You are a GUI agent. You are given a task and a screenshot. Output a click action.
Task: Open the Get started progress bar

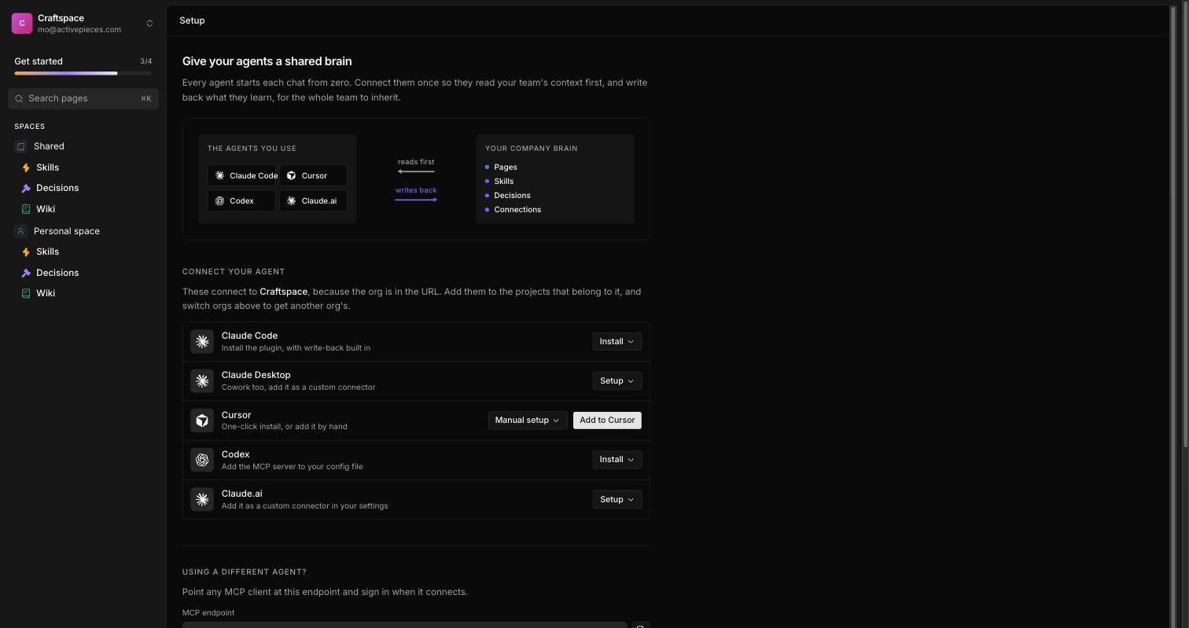pyautogui.click(x=83, y=73)
